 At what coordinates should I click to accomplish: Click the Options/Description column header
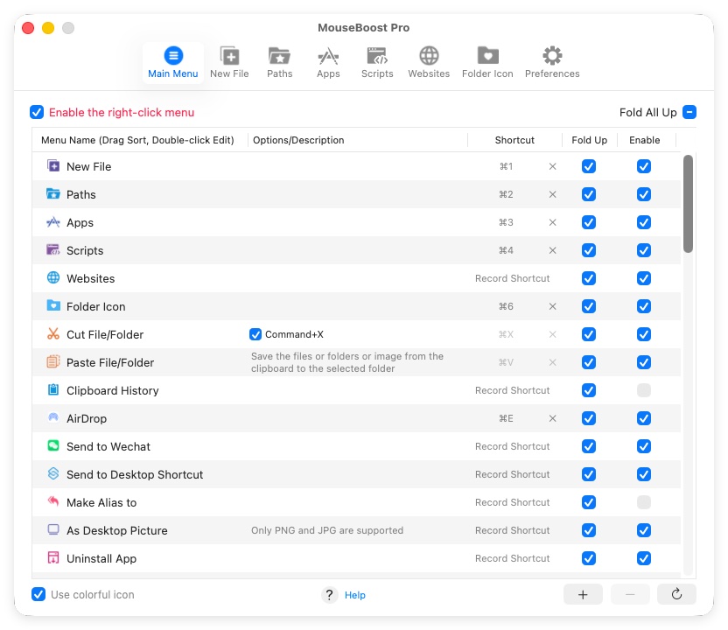tap(358, 140)
